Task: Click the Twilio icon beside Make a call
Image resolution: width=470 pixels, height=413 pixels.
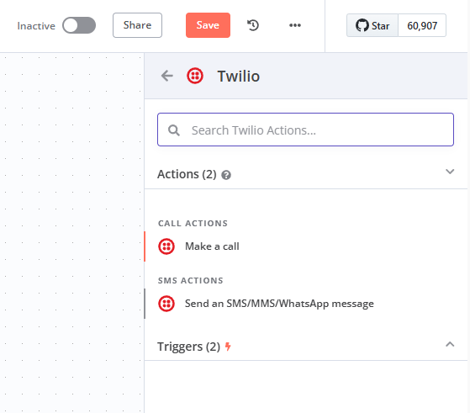Action: 166,246
